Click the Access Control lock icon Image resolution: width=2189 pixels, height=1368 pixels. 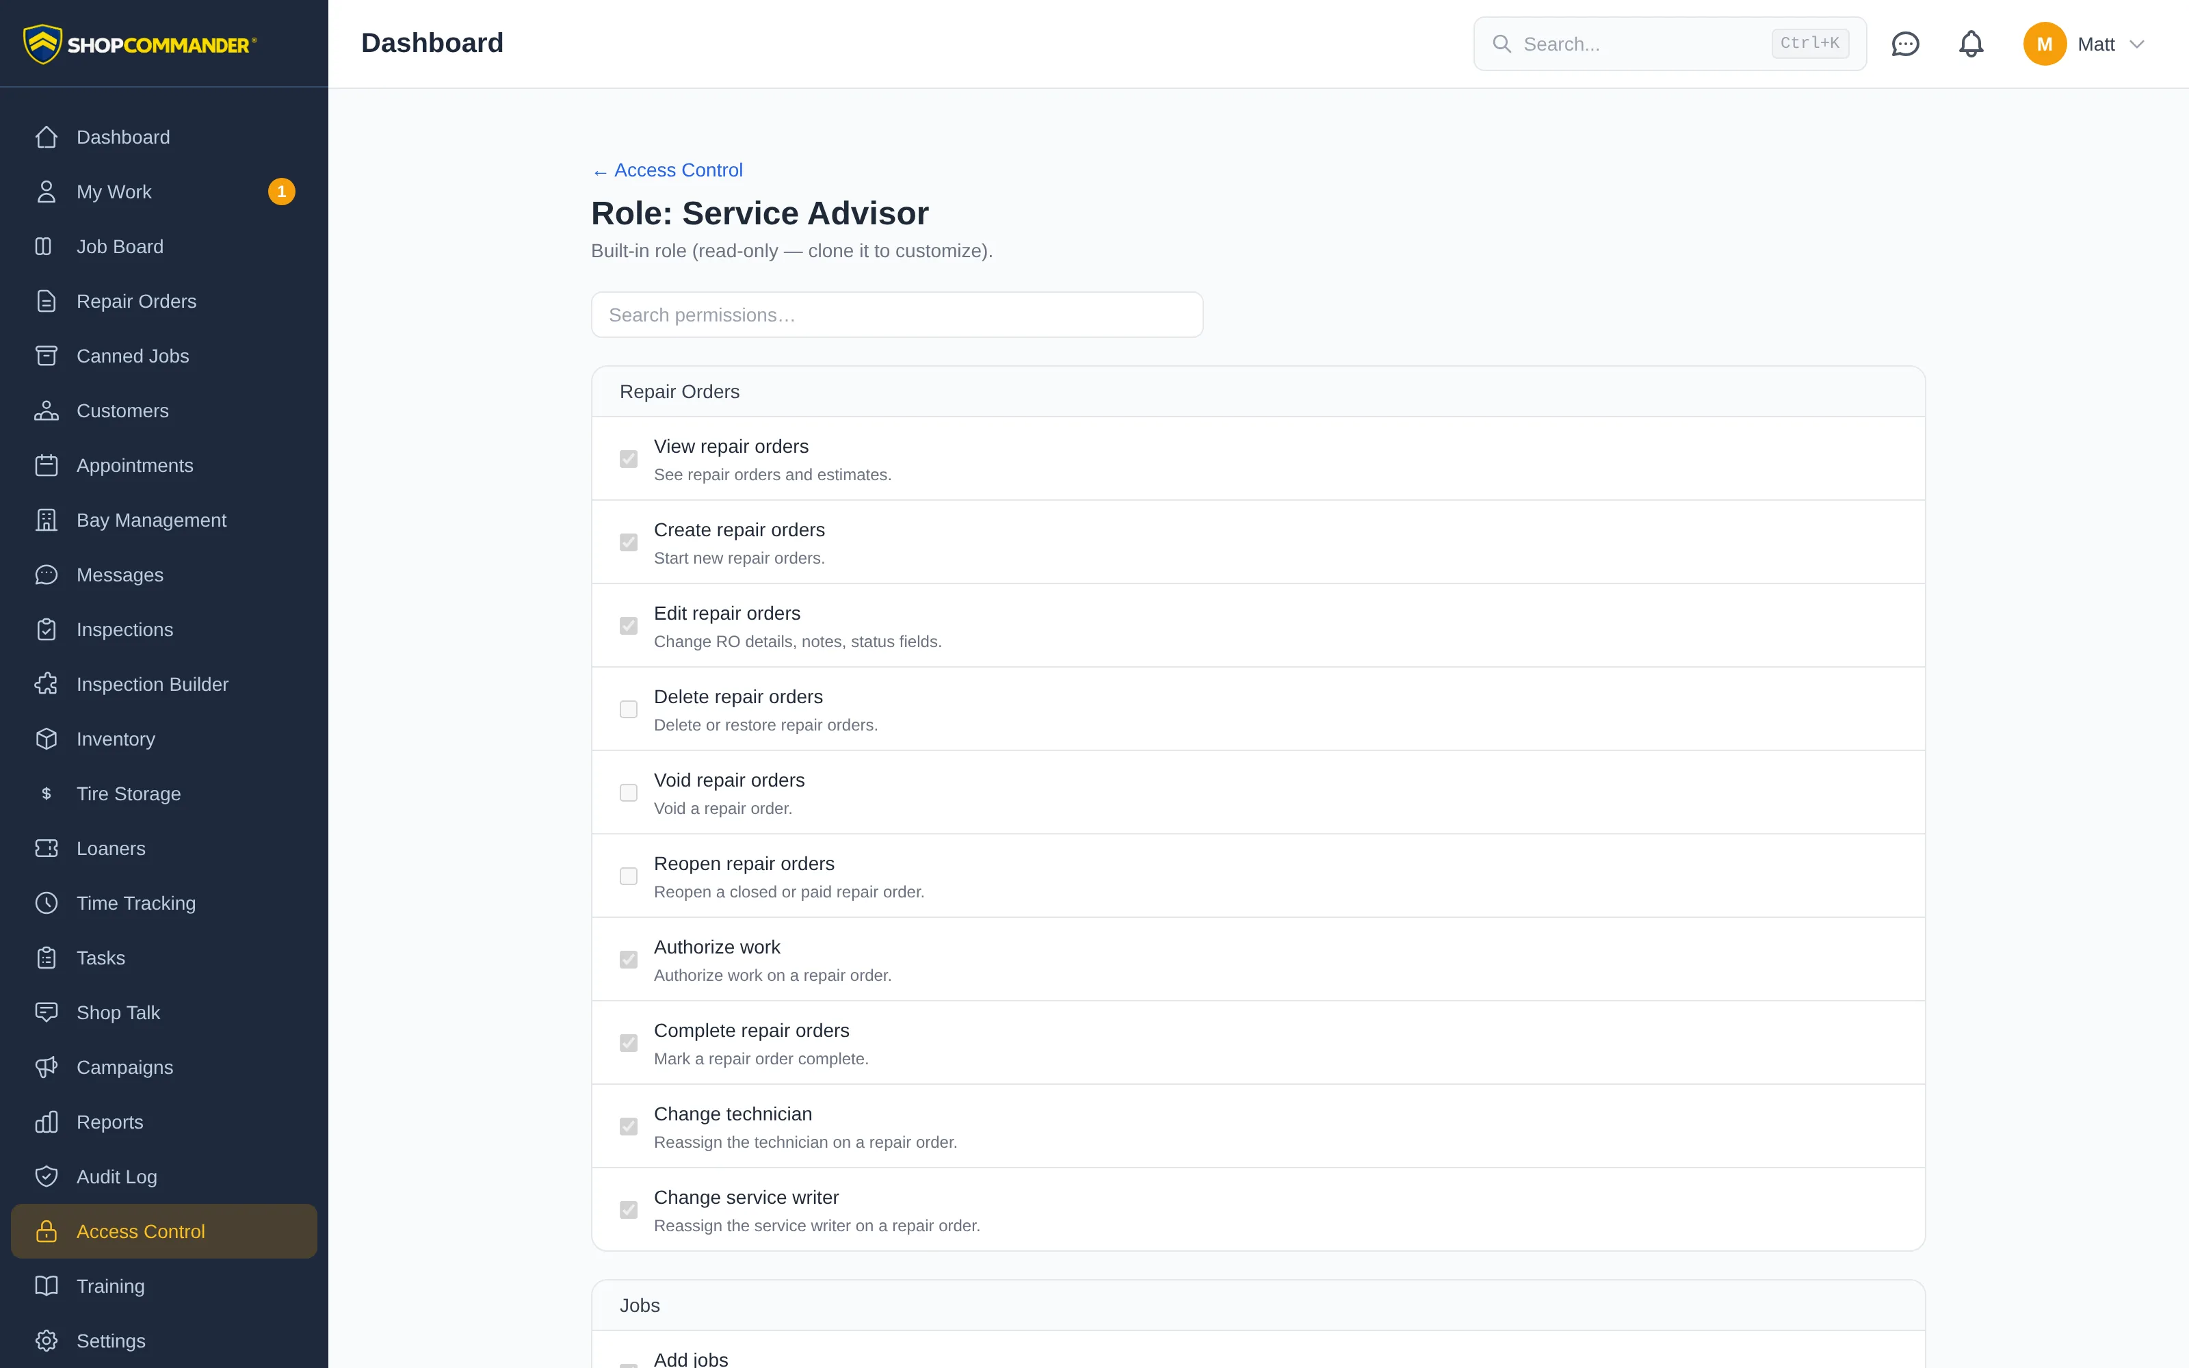point(46,1233)
